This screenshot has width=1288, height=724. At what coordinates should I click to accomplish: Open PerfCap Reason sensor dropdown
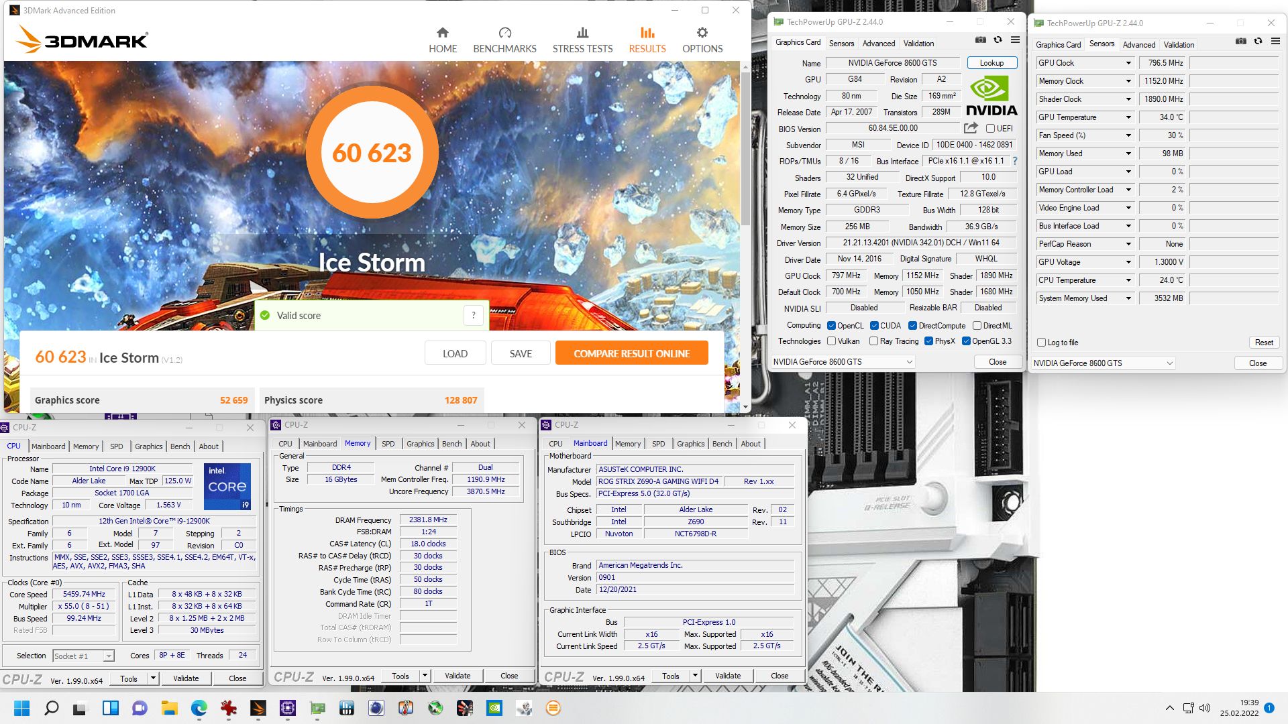pos(1128,244)
